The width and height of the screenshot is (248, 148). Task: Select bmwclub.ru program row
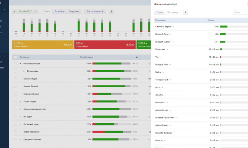tap(201, 102)
